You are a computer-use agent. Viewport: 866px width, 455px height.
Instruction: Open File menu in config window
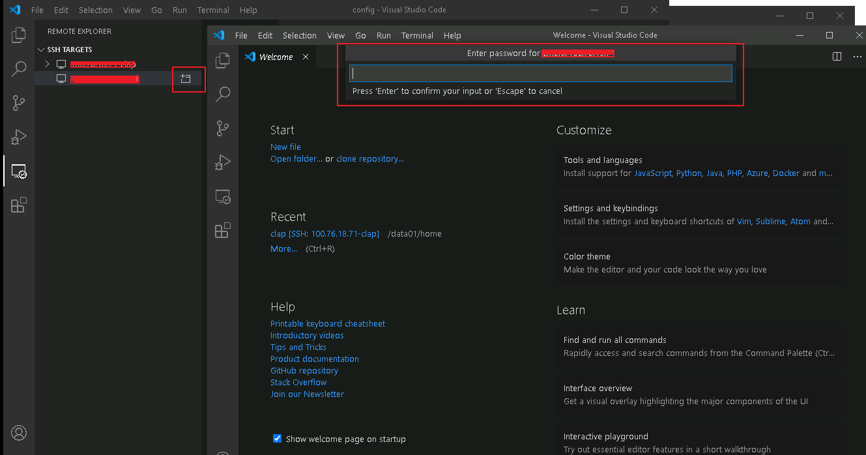[x=37, y=10]
